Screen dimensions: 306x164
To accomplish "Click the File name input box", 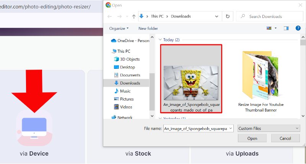I will click(x=196, y=128).
